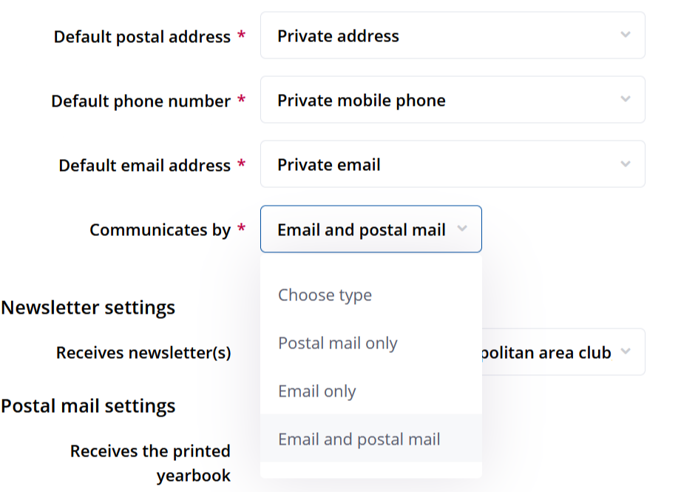Open the Private email dropdown field
The height and width of the screenshot is (492, 681).
(444, 164)
